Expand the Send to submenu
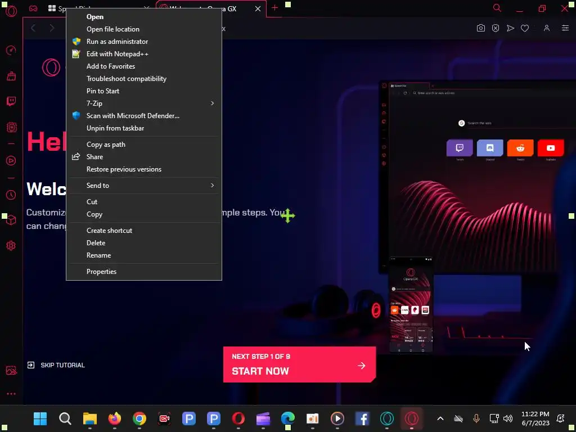Screen dimensions: 576x432 pyautogui.click(x=144, y=186)
